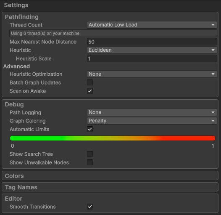Uncheck the Scan on Awake checkbox
This screenshot has width=221, height=215.
pos(90,91)
